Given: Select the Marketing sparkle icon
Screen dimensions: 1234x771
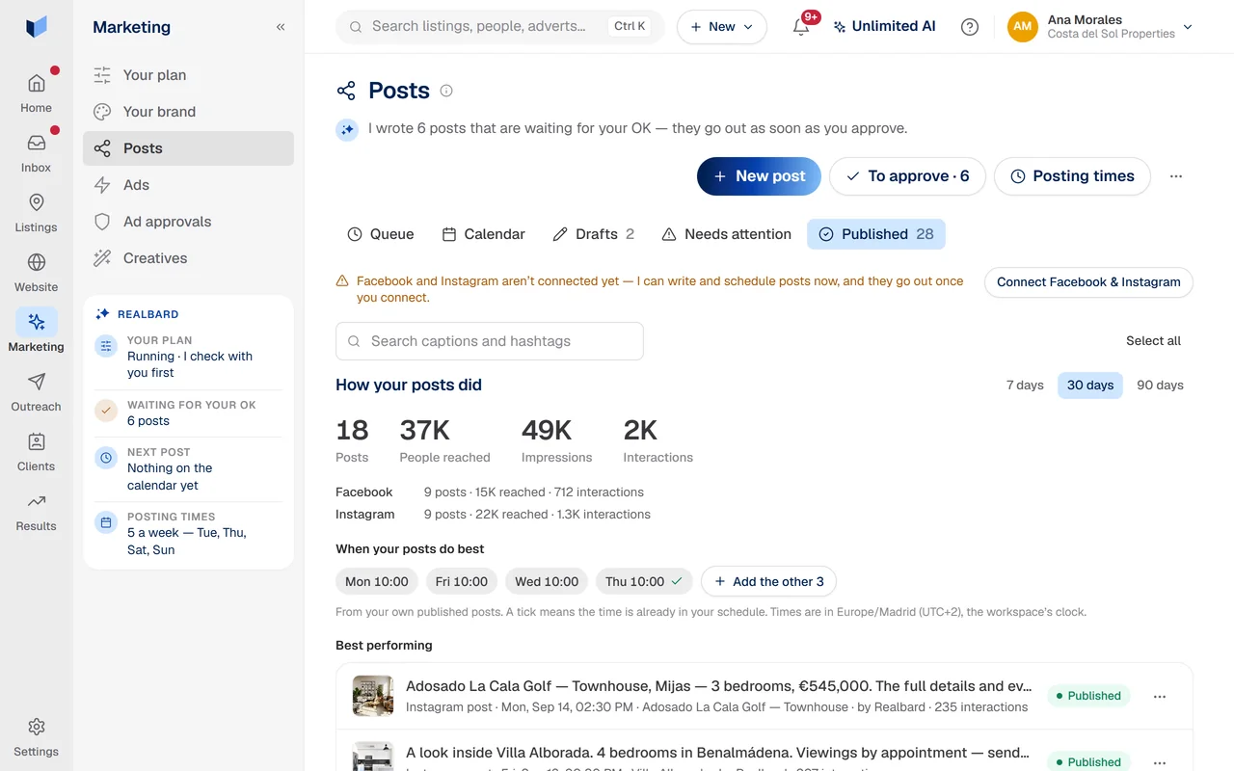Looking at the screenshot, I should [37, 322].
